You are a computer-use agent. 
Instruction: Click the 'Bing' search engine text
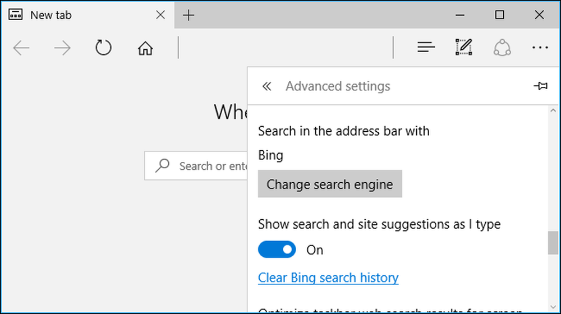tap(270, 155)
